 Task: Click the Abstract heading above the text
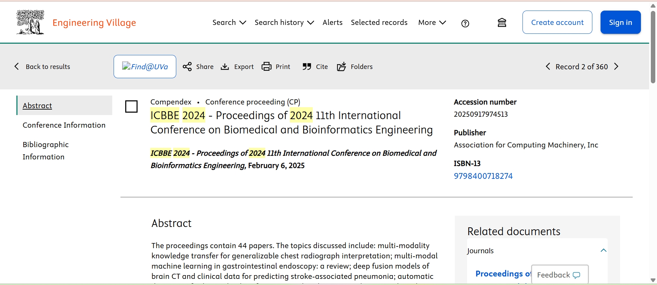[x=171, y=223]
